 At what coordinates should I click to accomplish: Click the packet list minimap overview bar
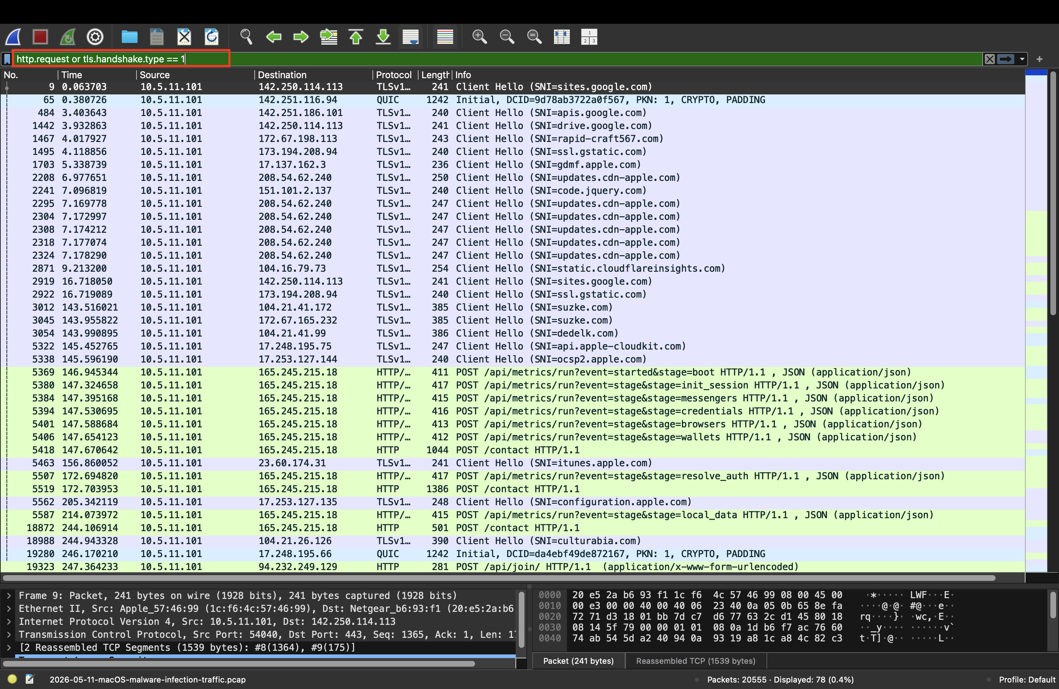click(1036, 320)
